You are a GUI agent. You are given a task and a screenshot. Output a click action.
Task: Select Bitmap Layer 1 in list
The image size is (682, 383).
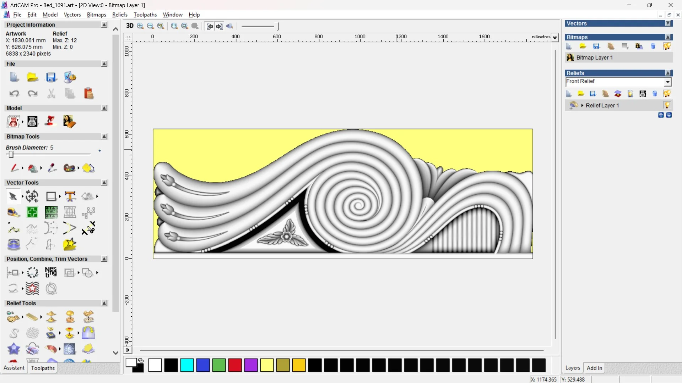point(594,57)
